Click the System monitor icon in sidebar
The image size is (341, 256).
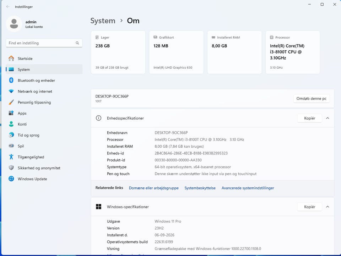[11, 69]
